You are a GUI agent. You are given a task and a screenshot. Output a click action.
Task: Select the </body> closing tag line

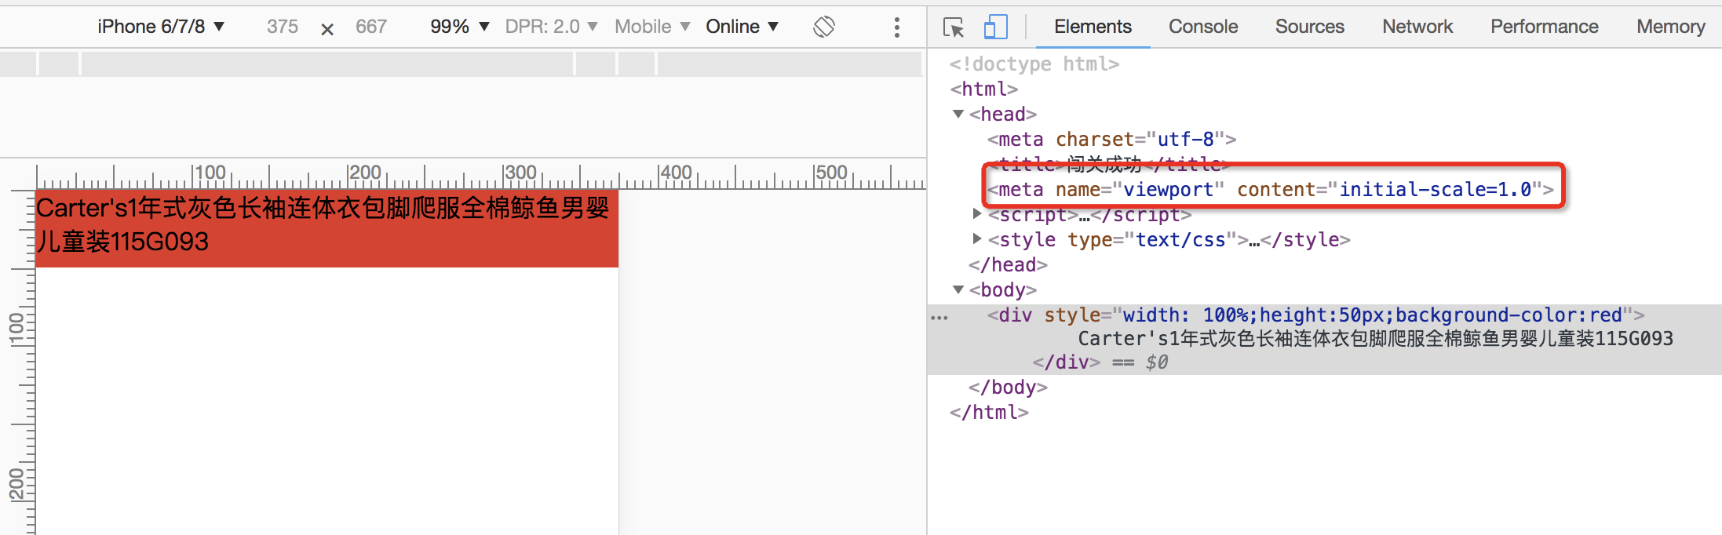(1008, 388)
